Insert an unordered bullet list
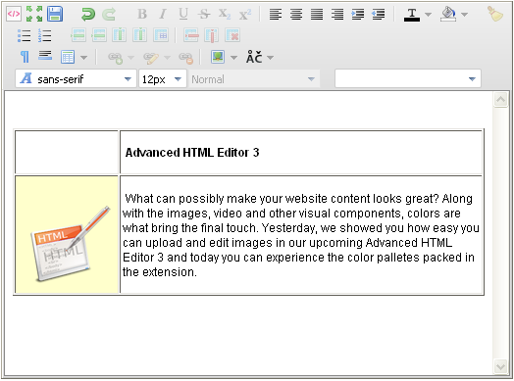 [24, 35]
